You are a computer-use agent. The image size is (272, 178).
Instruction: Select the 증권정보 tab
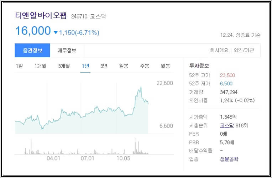tap(32, 50)
